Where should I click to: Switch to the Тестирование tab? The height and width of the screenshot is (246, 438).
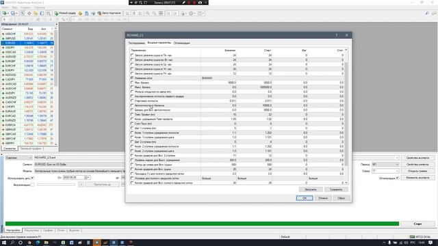coord(136,43)
